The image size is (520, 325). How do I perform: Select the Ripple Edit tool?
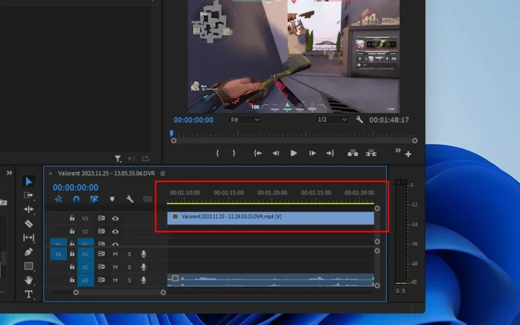[29, 209]
